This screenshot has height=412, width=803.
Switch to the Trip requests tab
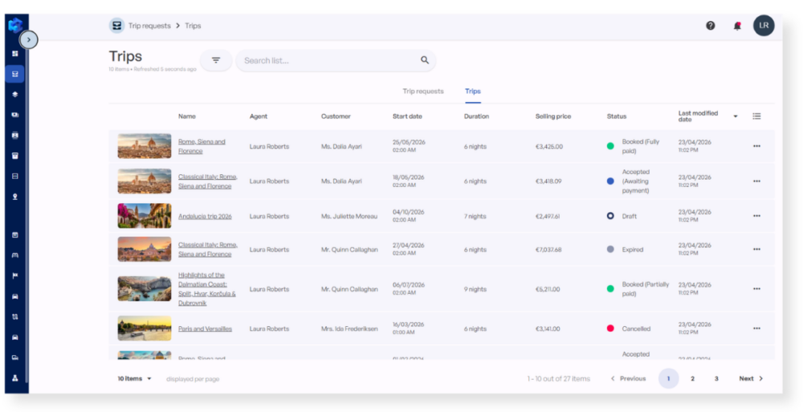[x=423, y=92]
